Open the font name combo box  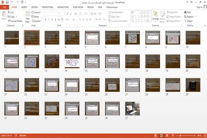[x=52, y=13]
